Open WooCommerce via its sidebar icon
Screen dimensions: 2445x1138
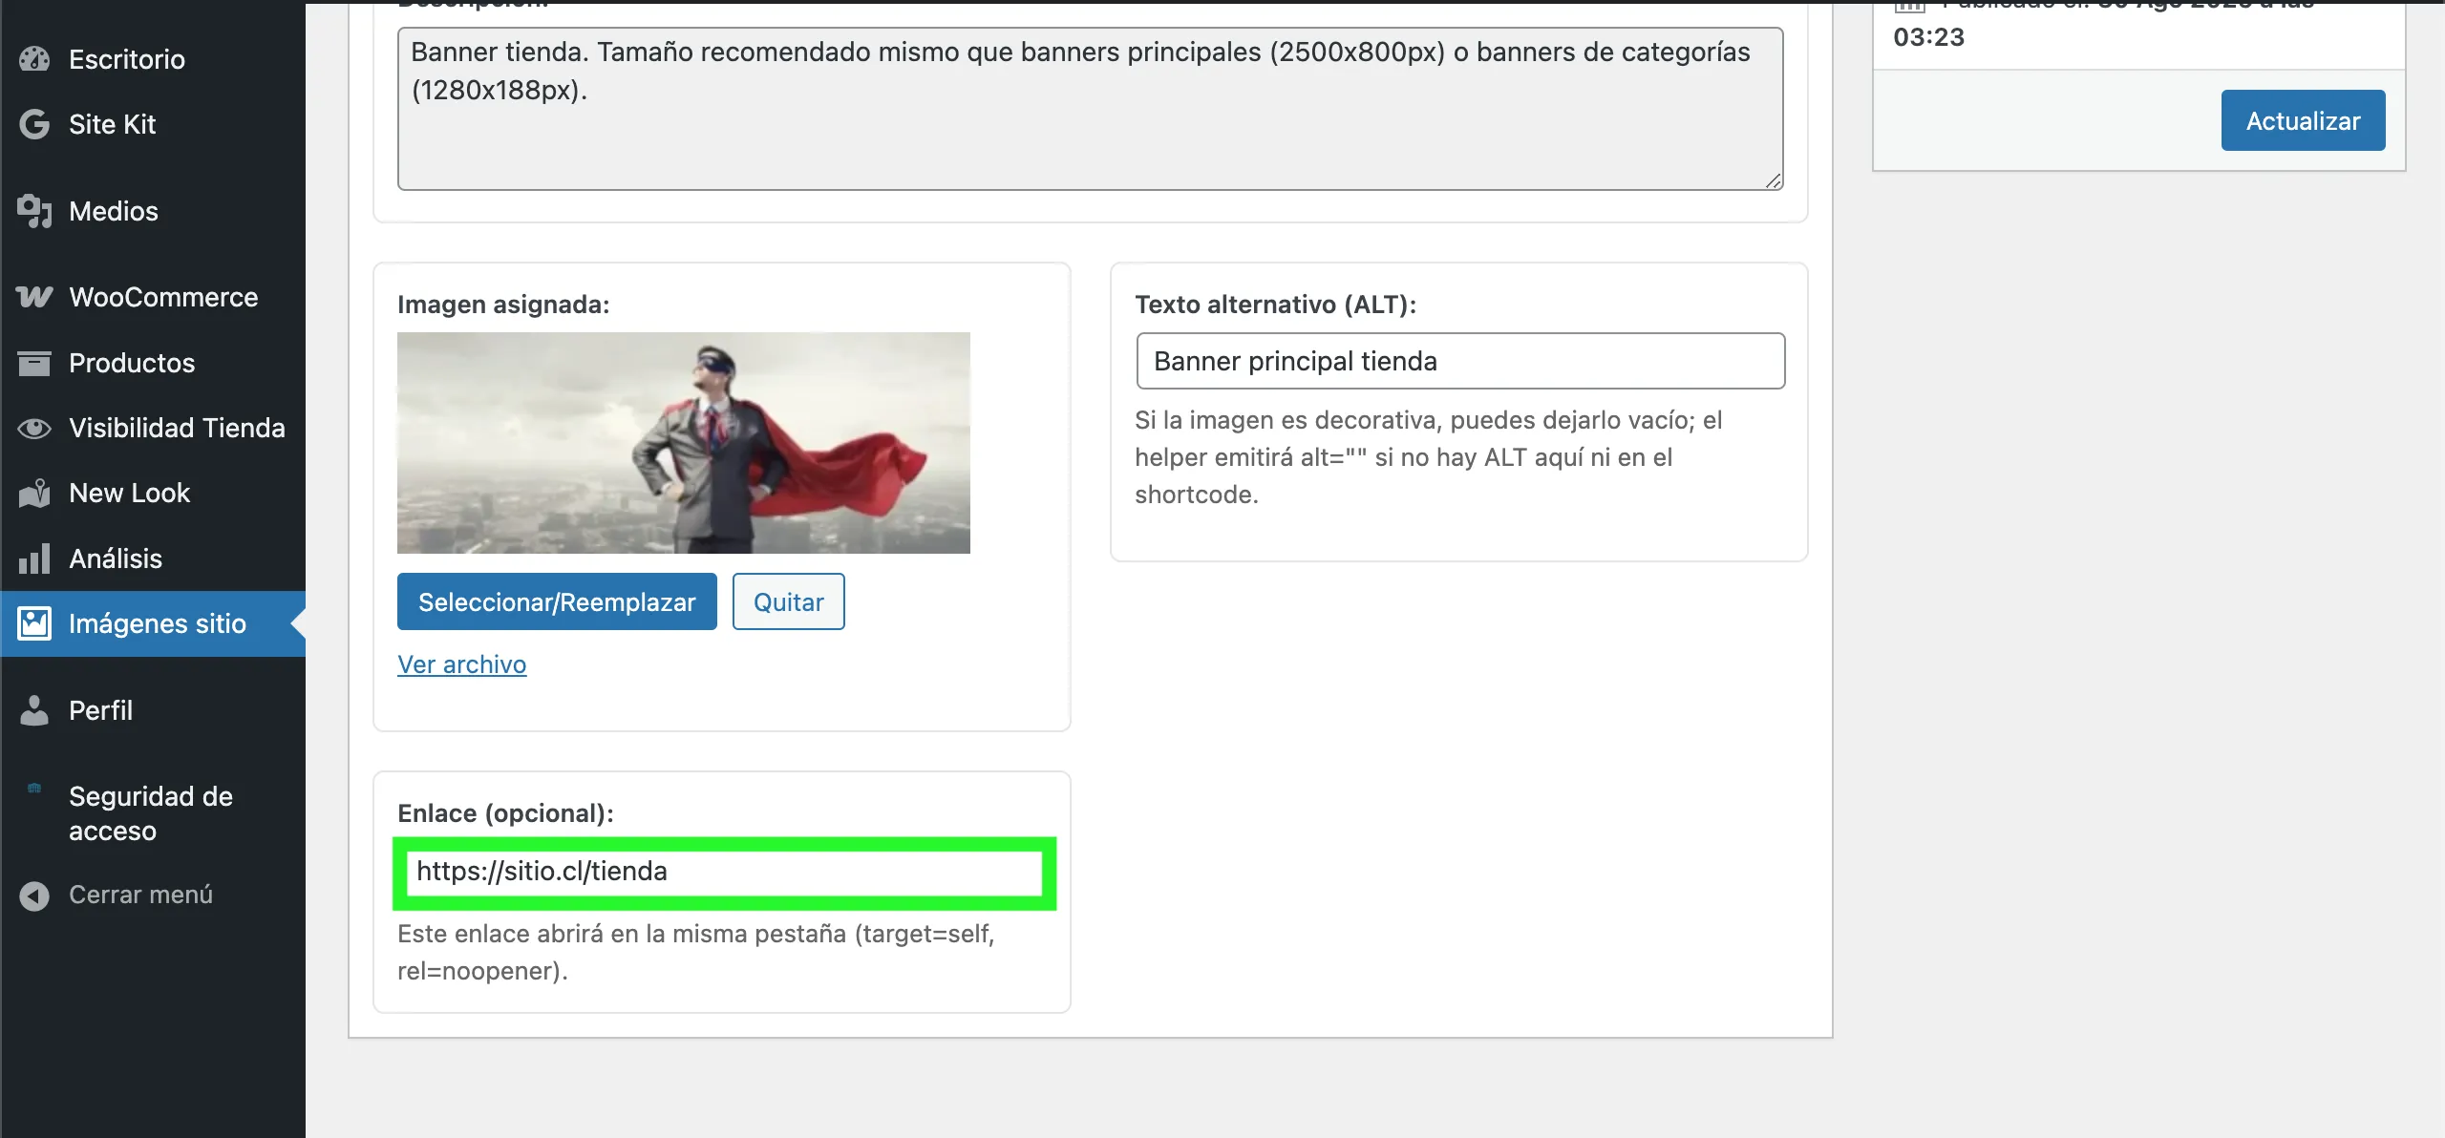(33, 296)
